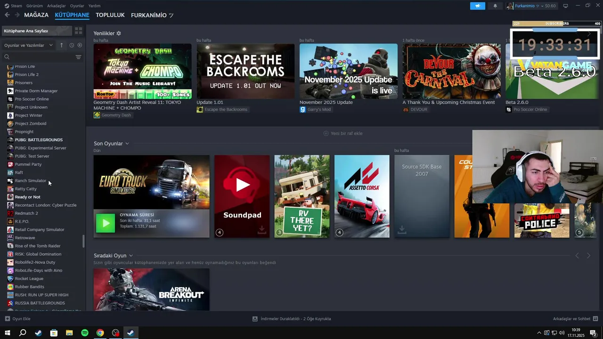
Task: Click the download icon on Soundpad card
Action: click(262, 229)
